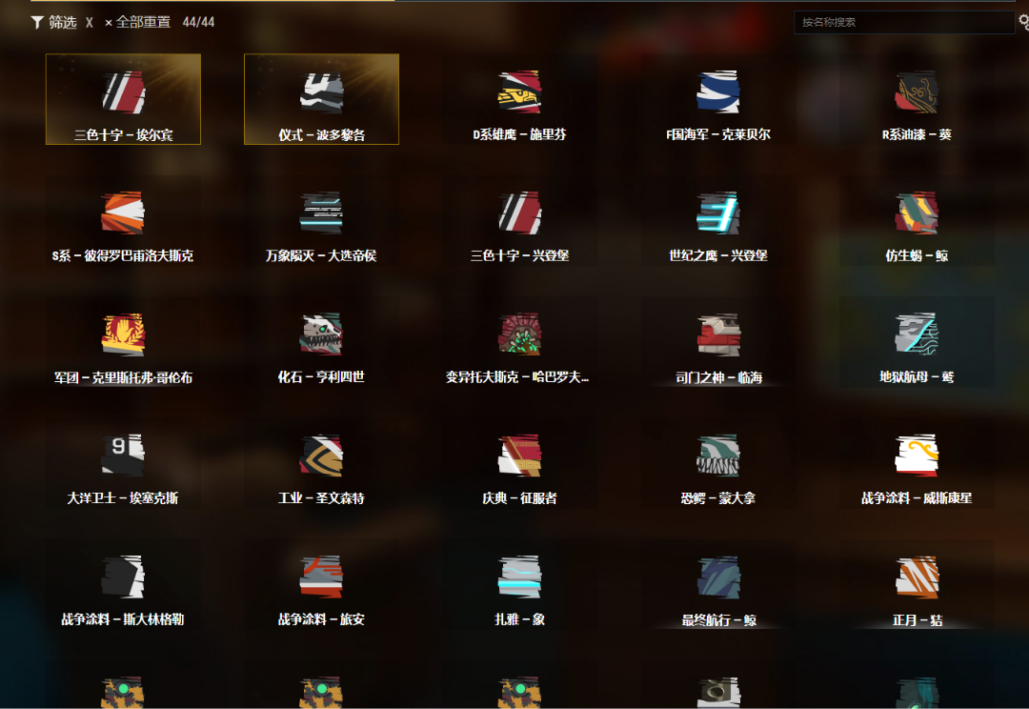This screenshot has width=1029, height=709.
Task: Choose the 庆典 – 征服者 camouflage
Action: (x=520, y=463)
